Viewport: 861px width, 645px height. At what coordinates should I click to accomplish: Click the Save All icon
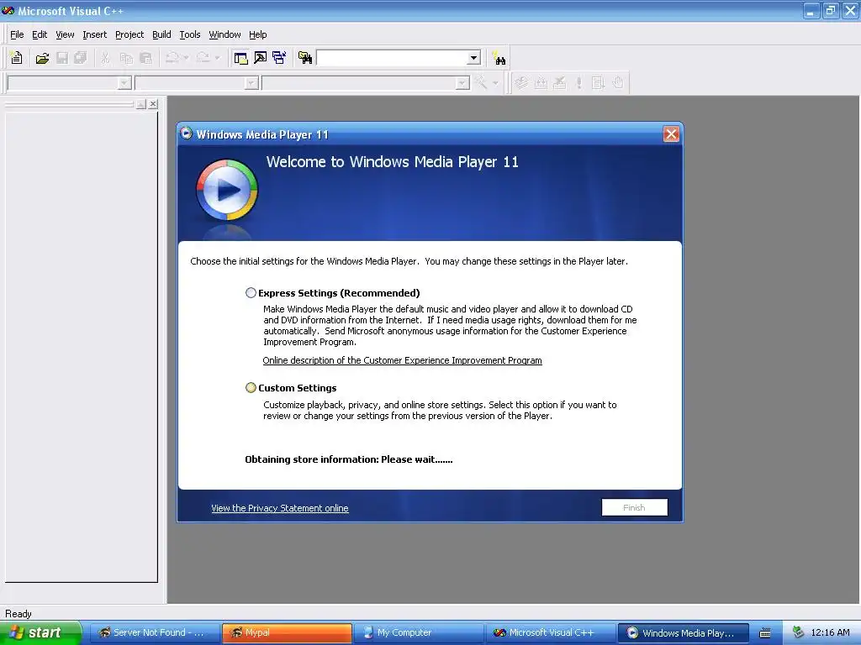tap(80, 58)
